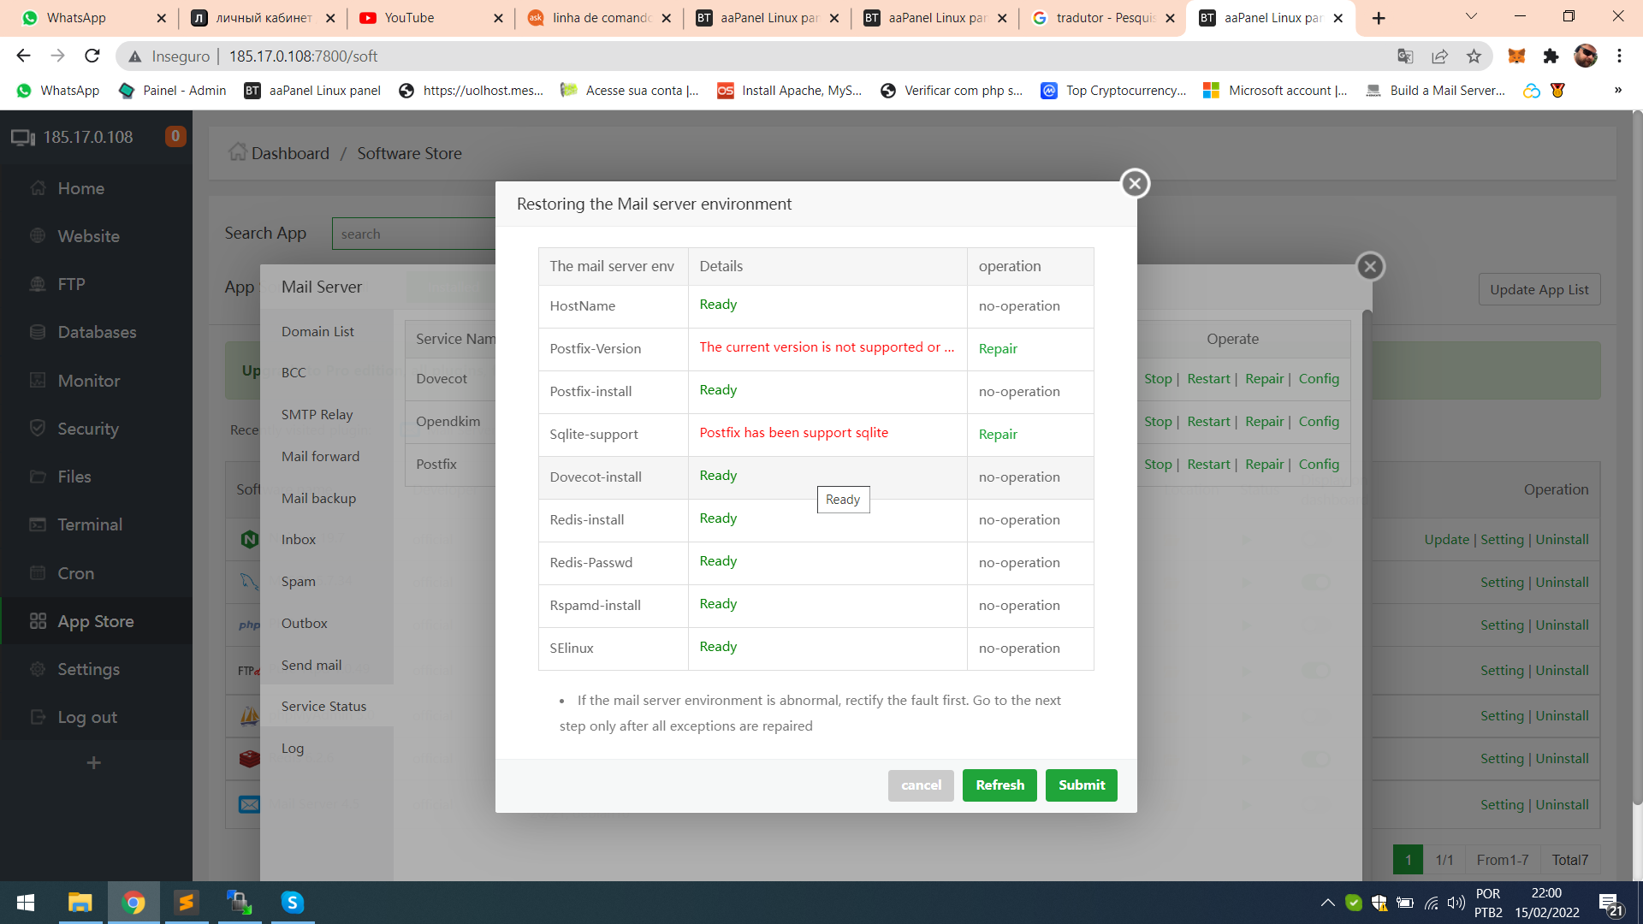Open the Cron sidebar item
Viewport: 1643px width, 924px height.
pos(75,573)
